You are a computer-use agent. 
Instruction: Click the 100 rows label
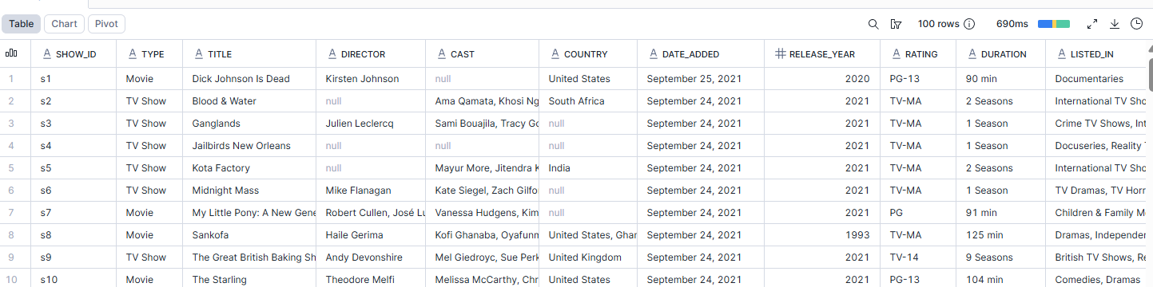(x=939, y=24)
